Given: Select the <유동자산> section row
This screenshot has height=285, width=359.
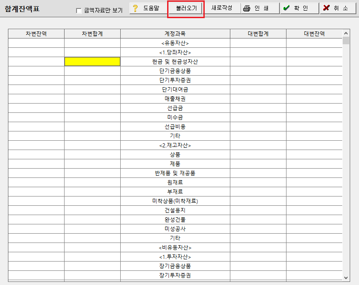Looking at the screenshot, I should (175, 43).
